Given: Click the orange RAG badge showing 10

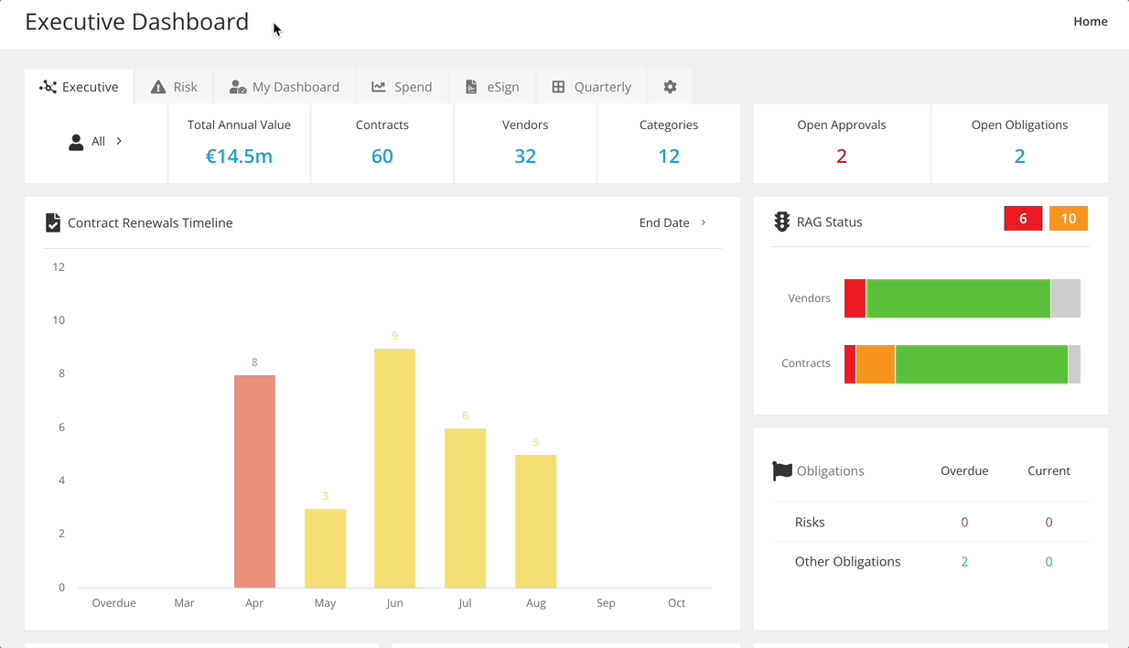Looking at the screenshot, I should (1068, 219).
